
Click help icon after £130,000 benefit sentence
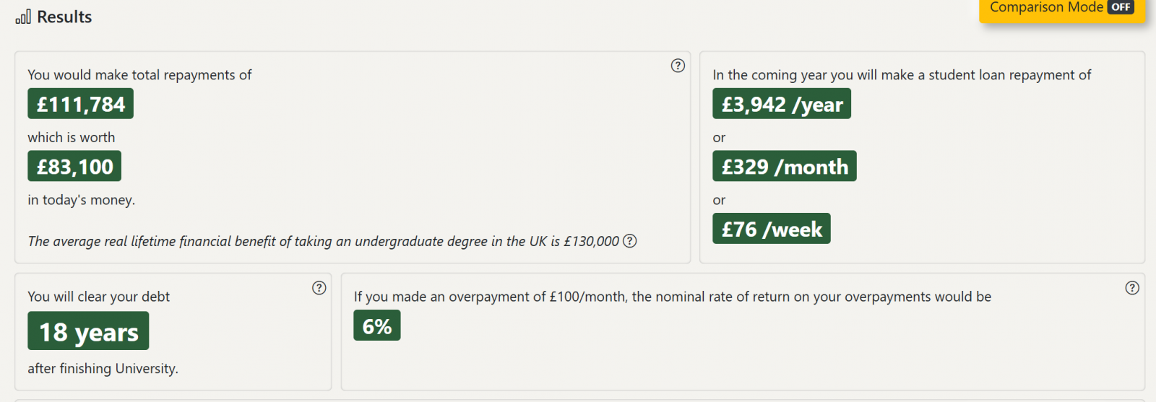[x=630, y=241]
